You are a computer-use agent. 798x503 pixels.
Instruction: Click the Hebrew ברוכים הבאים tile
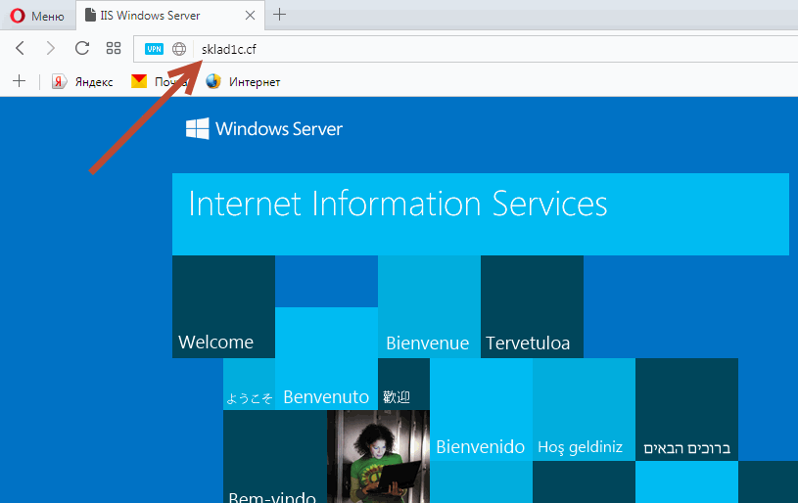[686, 409]
